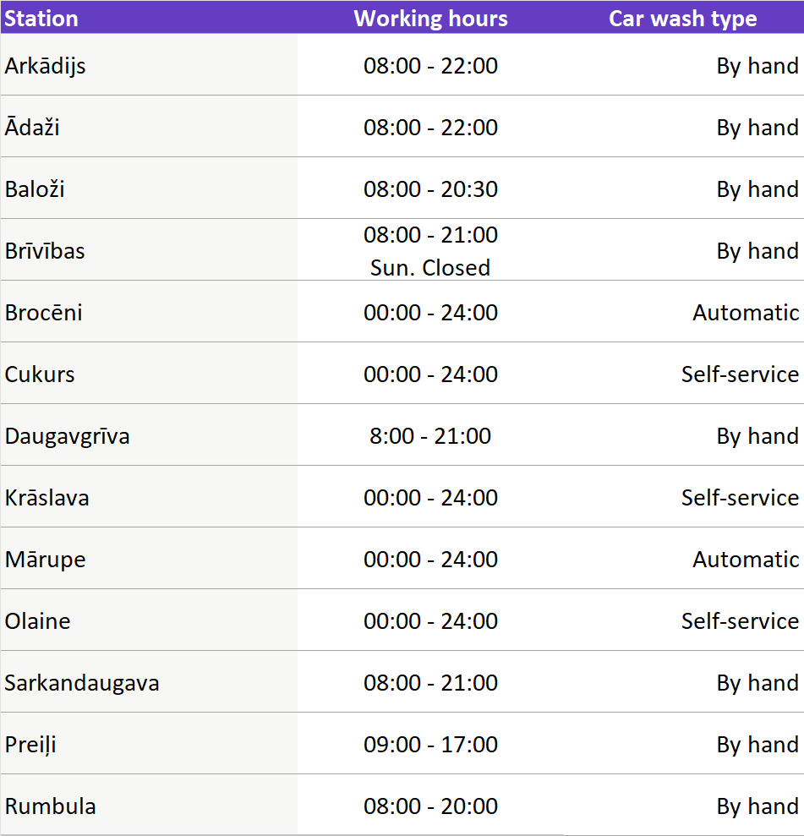Select the Rumbula station name
Image resolution: width=804 pixels, height=836 pixels.
(x=51, y=806)
